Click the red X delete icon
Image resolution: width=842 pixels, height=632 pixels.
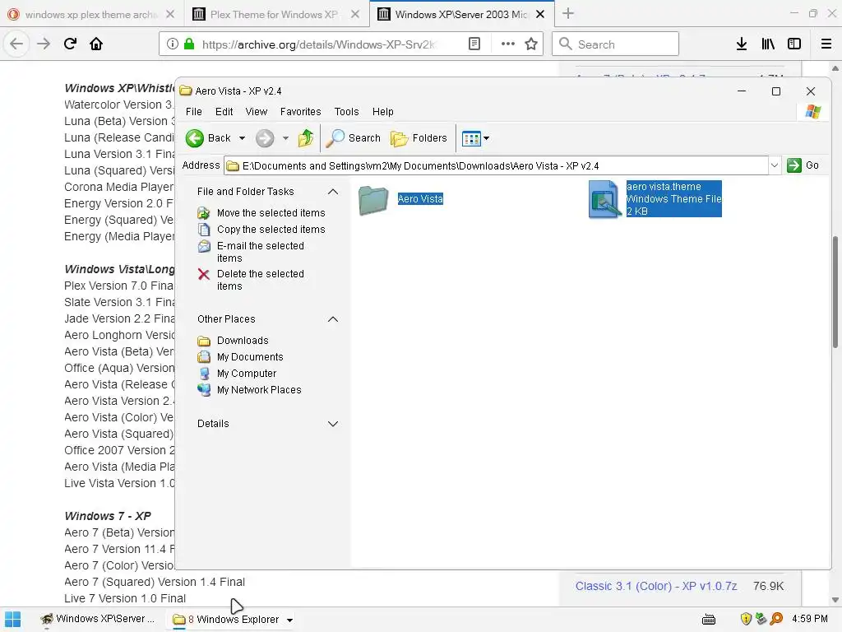[x=204, y=275]
